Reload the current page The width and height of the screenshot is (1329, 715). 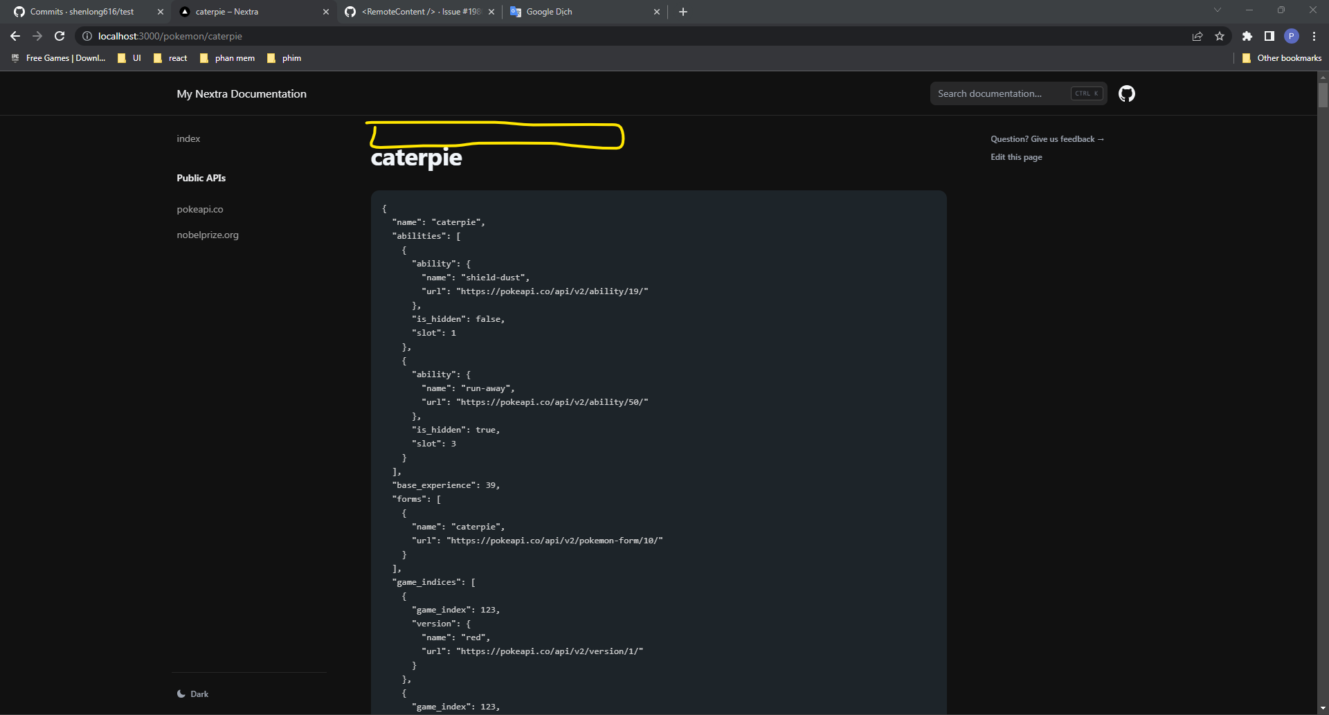[x=60, y=36]
